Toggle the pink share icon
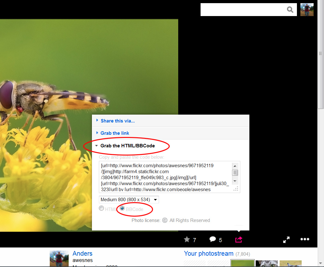The height and width of the screenshot is (267, 324). point(239,240)
